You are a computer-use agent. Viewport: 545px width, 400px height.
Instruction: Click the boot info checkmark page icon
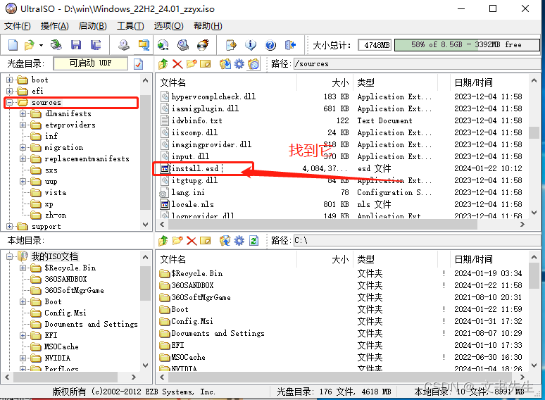[138, 64]
